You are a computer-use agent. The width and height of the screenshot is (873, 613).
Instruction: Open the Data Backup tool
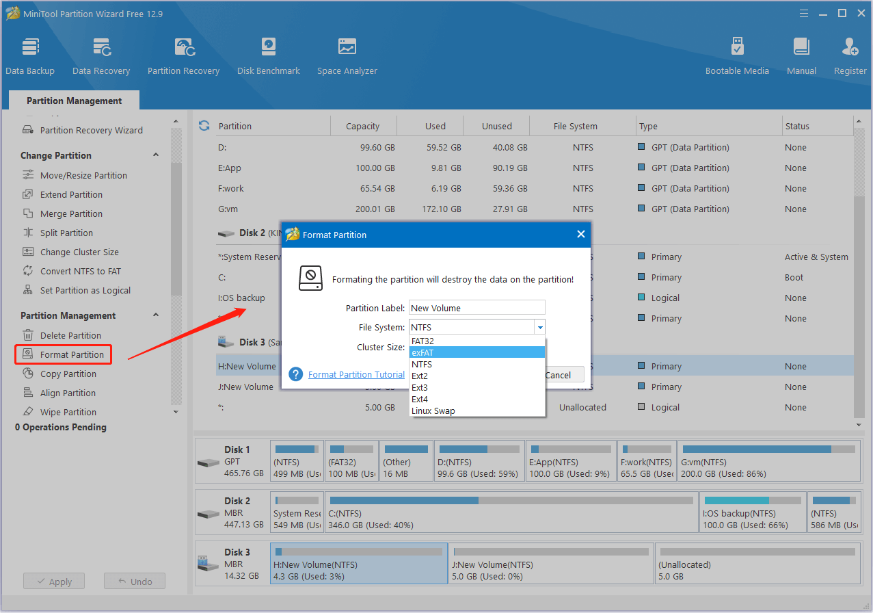pos(30,56)
